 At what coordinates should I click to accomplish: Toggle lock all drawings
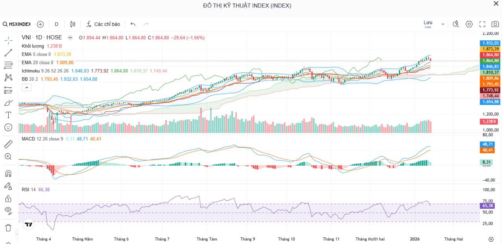coord(8,199)
